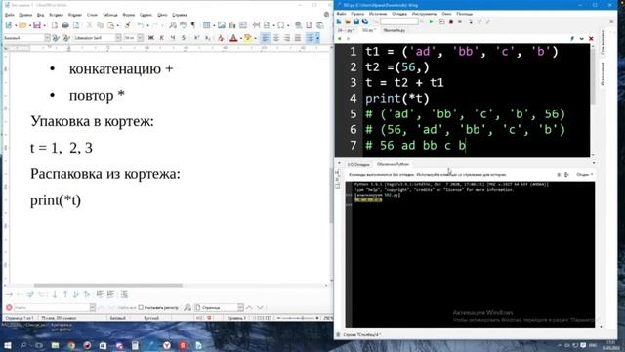Click Find and Replace icon in Writer

point(173,25)
